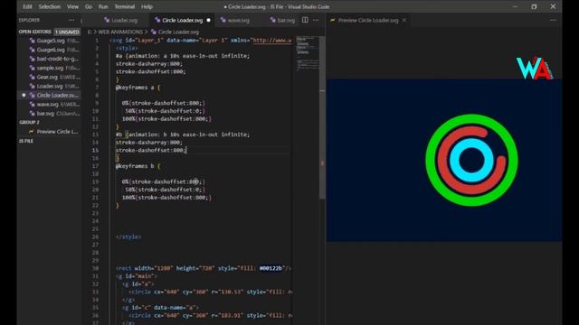Click the unsaved dot on Circle Loader.svg tab
The height and width of the screenshot is (325, 579).
tap(209, 20)
